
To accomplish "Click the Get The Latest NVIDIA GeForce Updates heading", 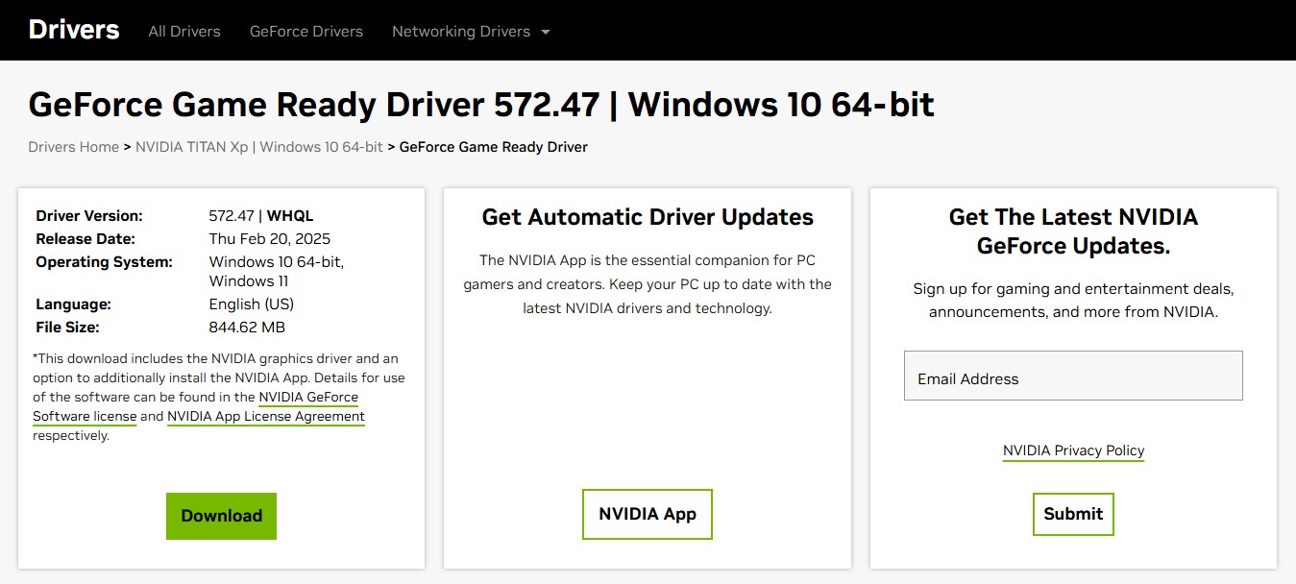I will click(1073, 231).
